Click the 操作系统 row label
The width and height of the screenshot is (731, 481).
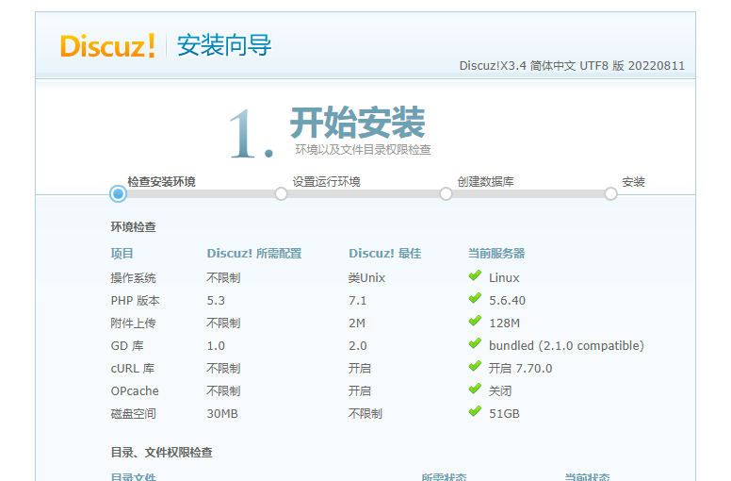(133, 278)
